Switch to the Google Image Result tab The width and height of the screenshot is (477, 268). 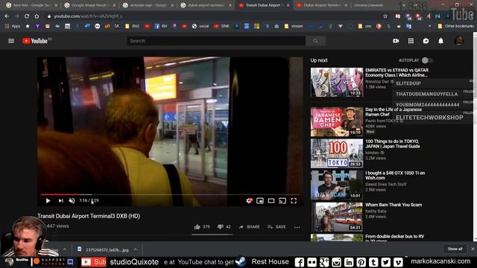pos(89,5)
